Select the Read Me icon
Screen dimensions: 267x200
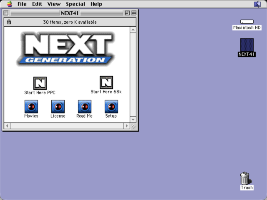[x=85, y=107]
